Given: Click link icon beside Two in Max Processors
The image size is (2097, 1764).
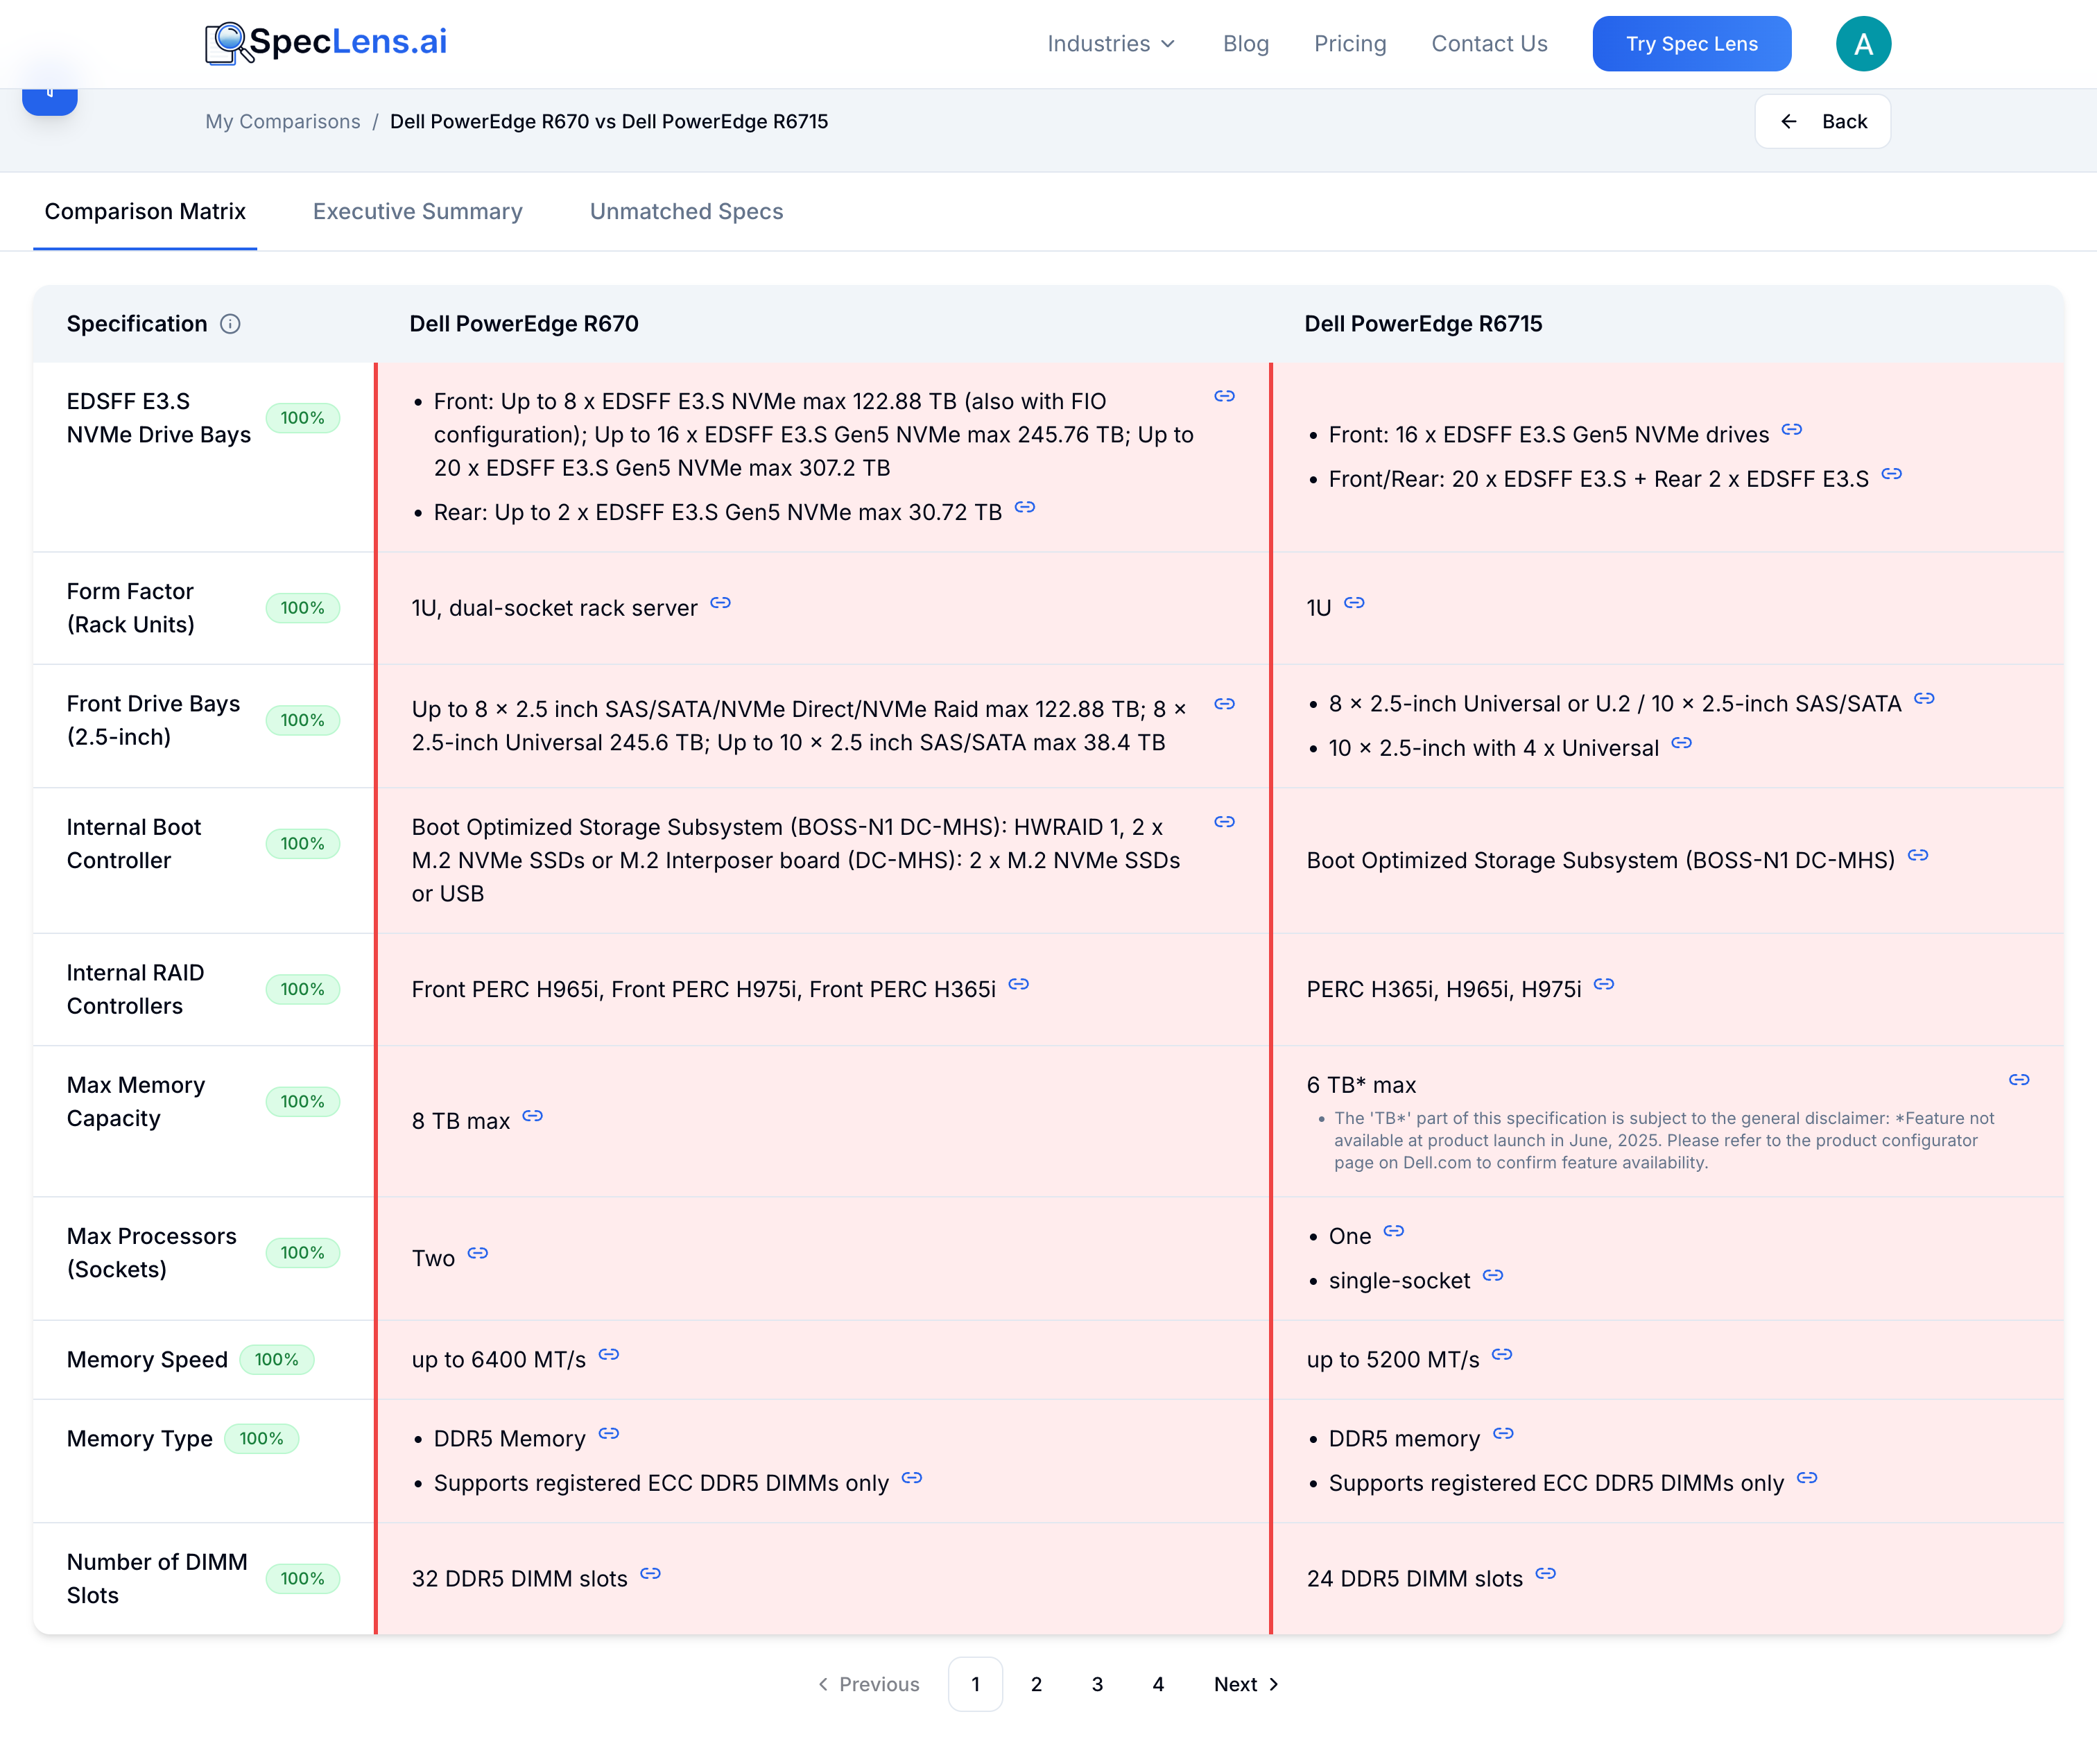Looking at the screenshot, I should tap(477, 1254).
